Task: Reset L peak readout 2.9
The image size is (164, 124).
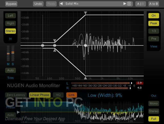Action: coord(140,83)
